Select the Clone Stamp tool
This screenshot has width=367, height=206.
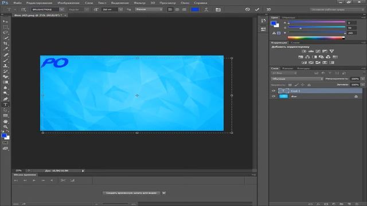(5, 66)
